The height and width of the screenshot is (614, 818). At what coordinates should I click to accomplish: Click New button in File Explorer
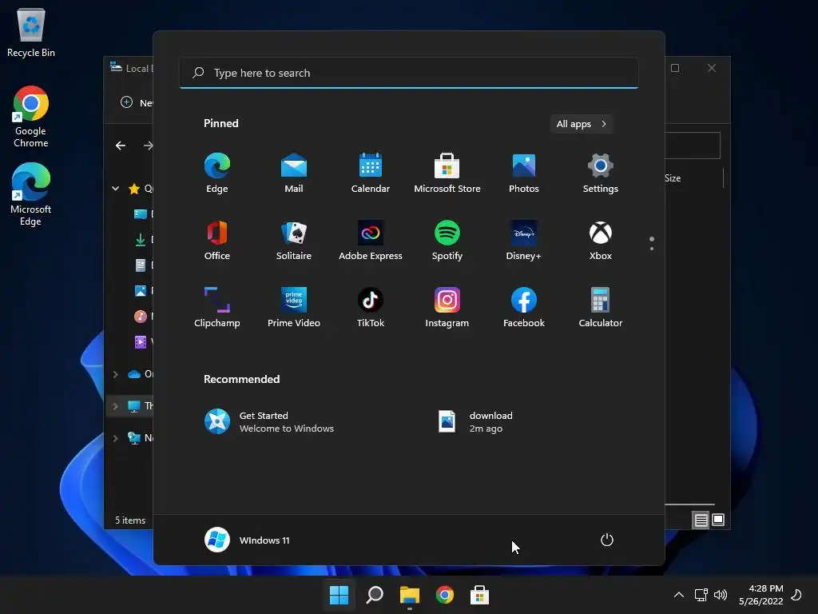(x=137, y=102)
